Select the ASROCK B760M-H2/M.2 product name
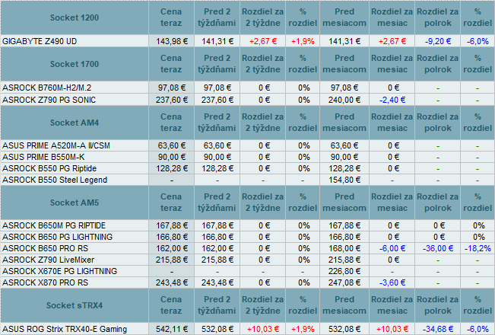The width and height of the screenshot is (495, 335). 46,88
